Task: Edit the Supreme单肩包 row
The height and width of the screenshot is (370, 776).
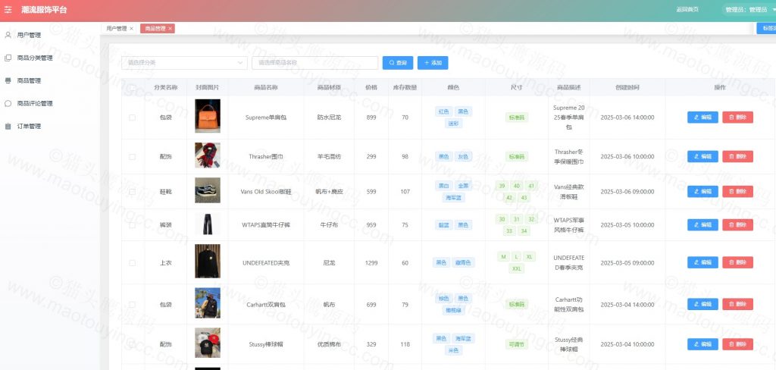Action: pos(702,118)
